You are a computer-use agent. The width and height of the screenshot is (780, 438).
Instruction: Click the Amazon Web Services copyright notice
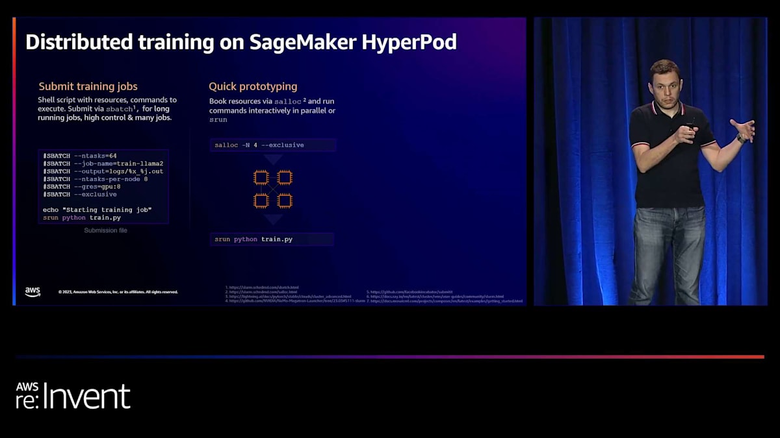pyautogui.click(x=118, y=292)
